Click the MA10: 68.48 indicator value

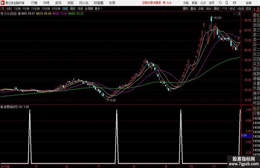[x=44, y=14]
